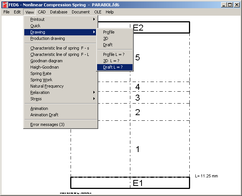Viewport: 242px width, 196px height.
Task: Select Natural Frequency menu item
Action: [47, 86]
